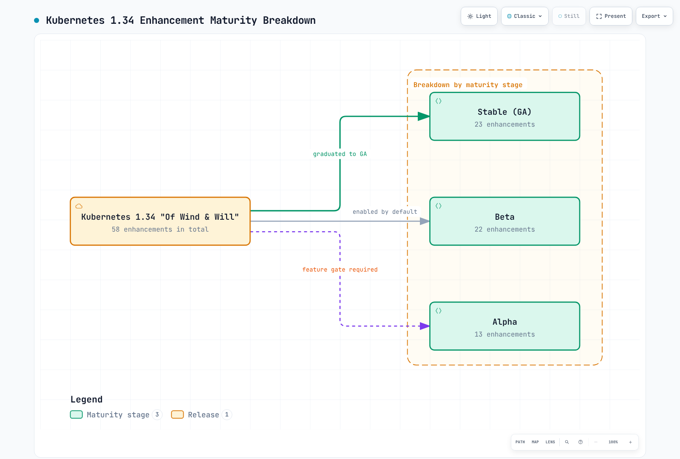The image size is (680, 459).
Task: Click the code icon on the Stable (GA) node
Action: pyautogui.click(x=439, y=101)
